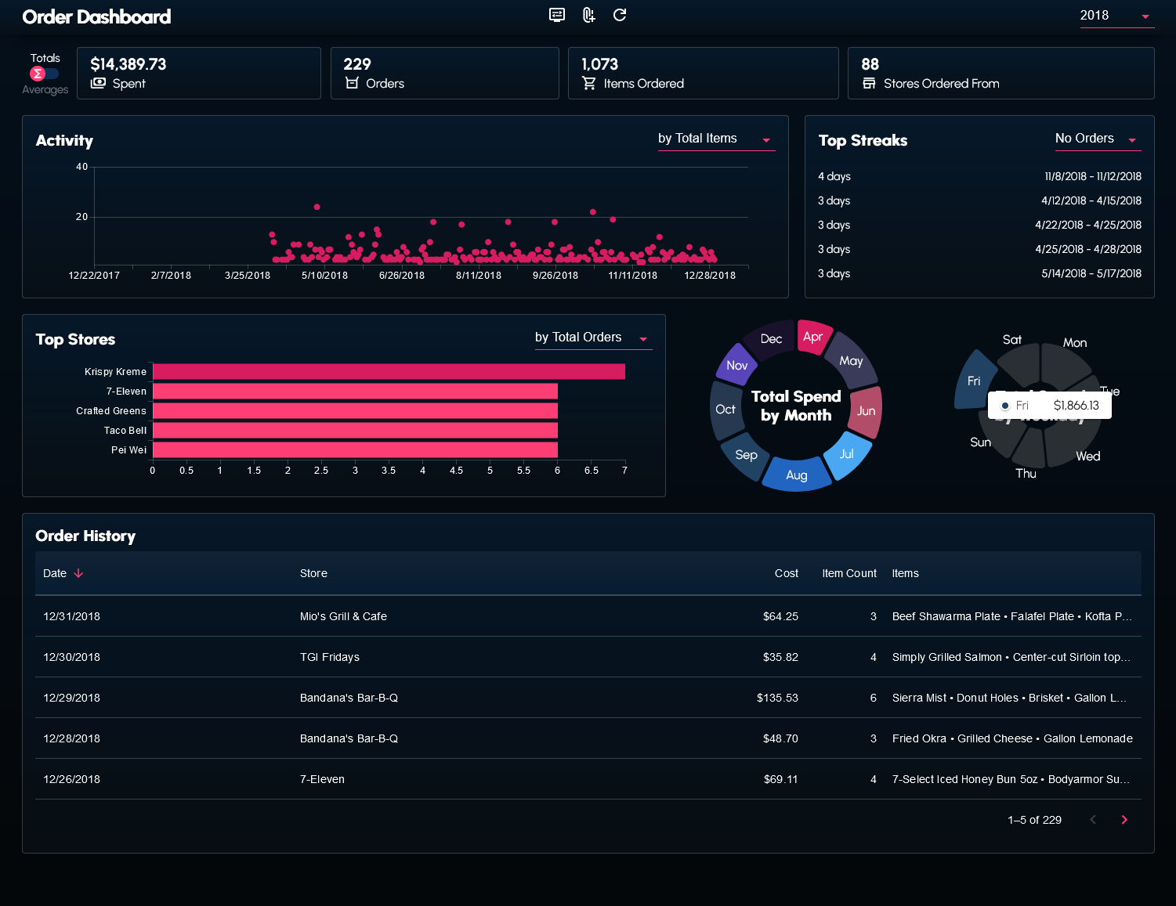Click the Krispy Kreme bar in Top Stores

(389, 372)
